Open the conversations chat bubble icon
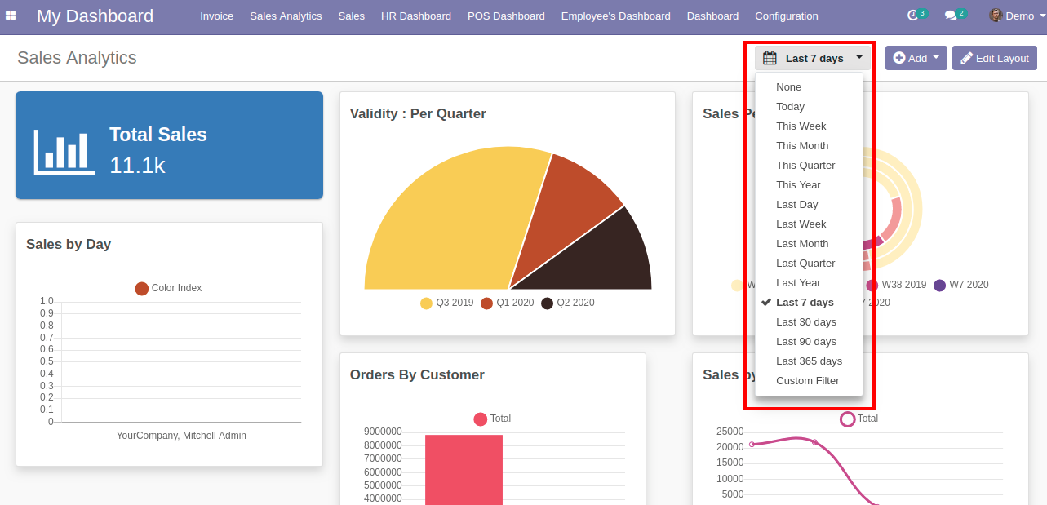 [951, 16]
